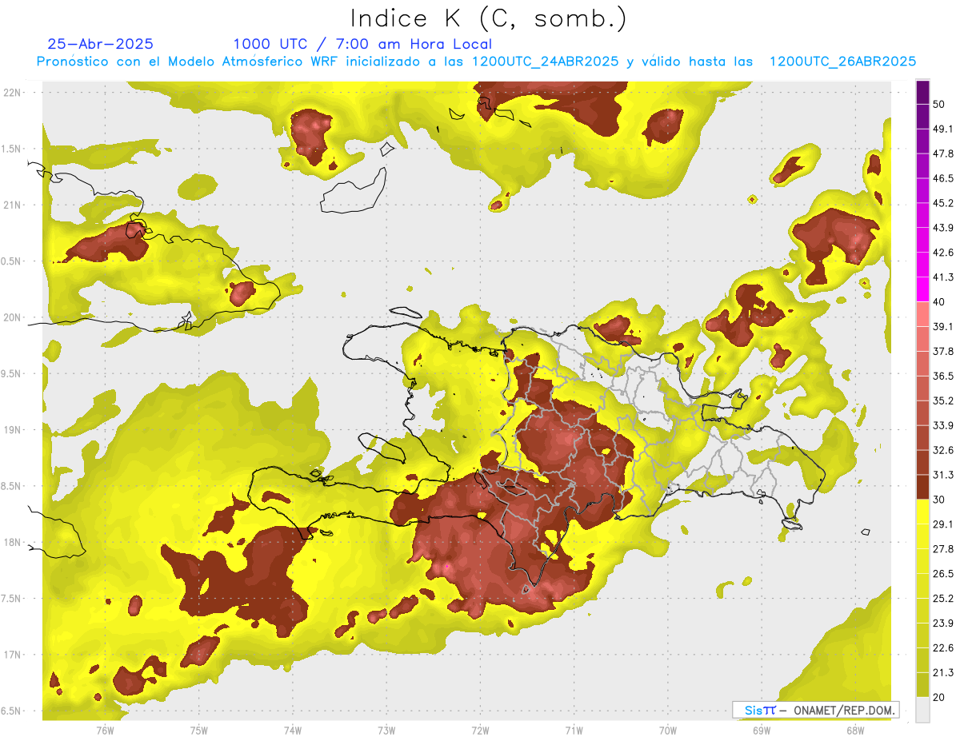Image resolution: width=960 pixels, height=741 pixels.
Task: Select the date text '25-Abr-2025'
Action: pyautogui.click(x=101, y=44)
